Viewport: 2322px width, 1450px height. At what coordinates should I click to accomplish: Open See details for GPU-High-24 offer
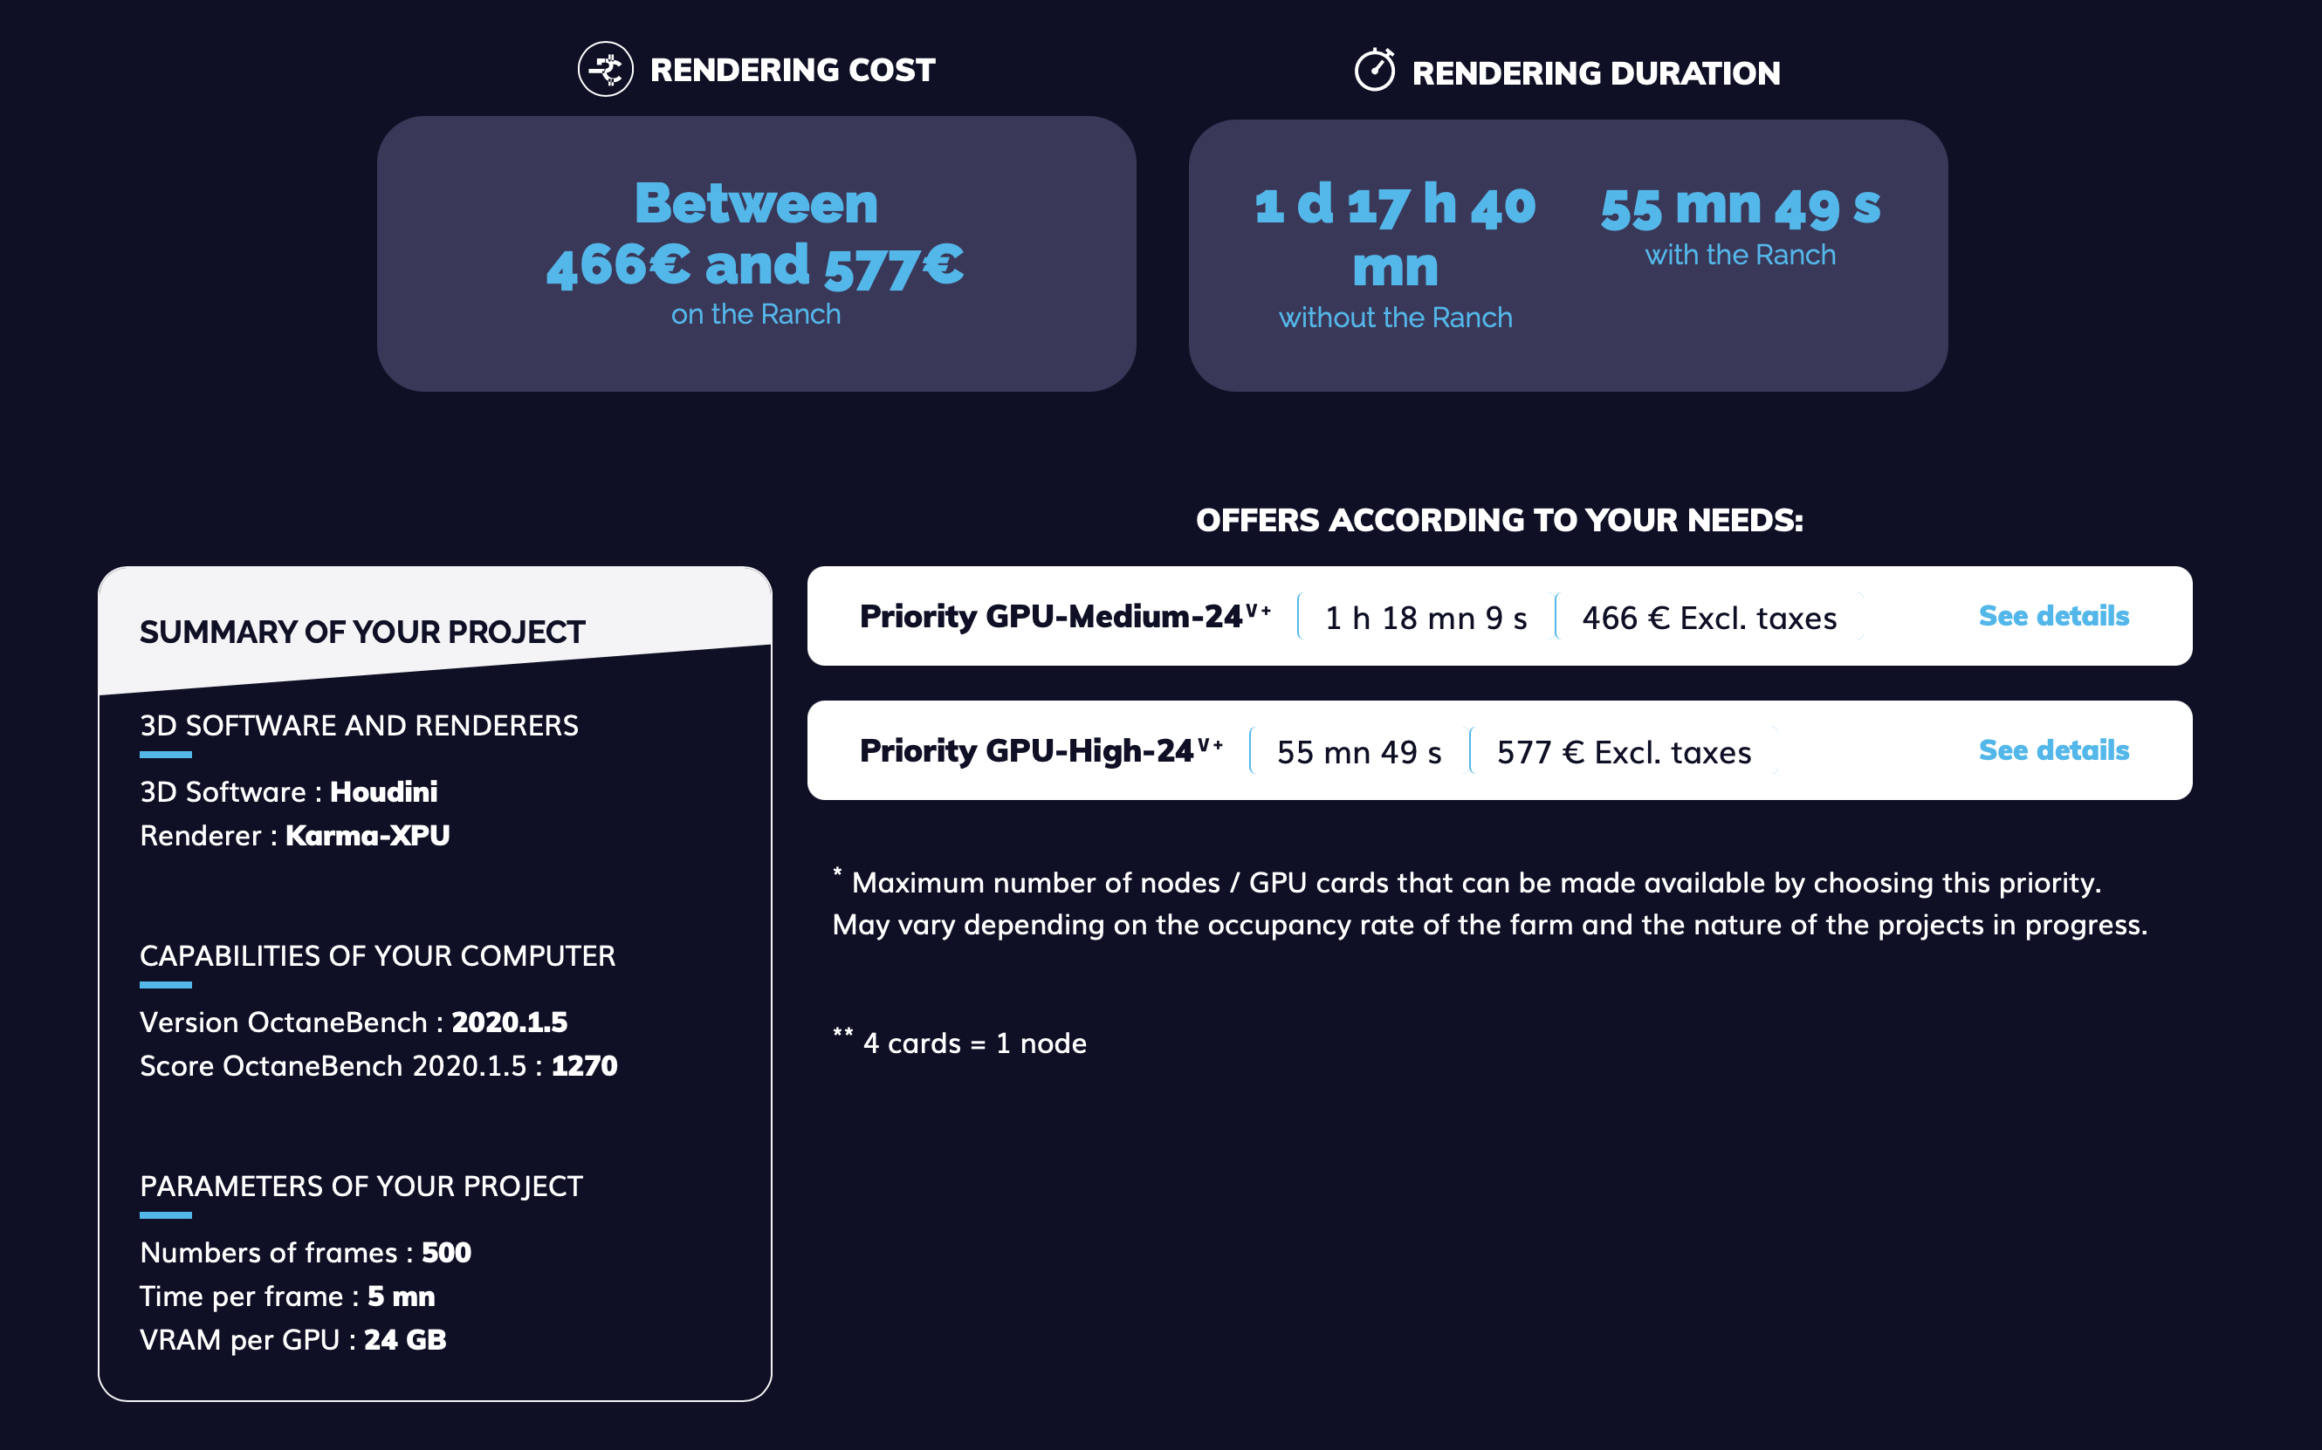click(2053, 750)
